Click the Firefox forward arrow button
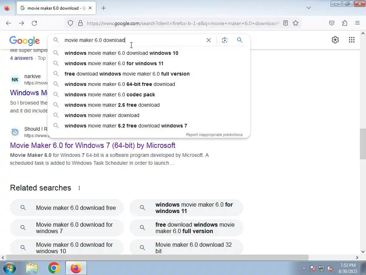 click(21, 23)
